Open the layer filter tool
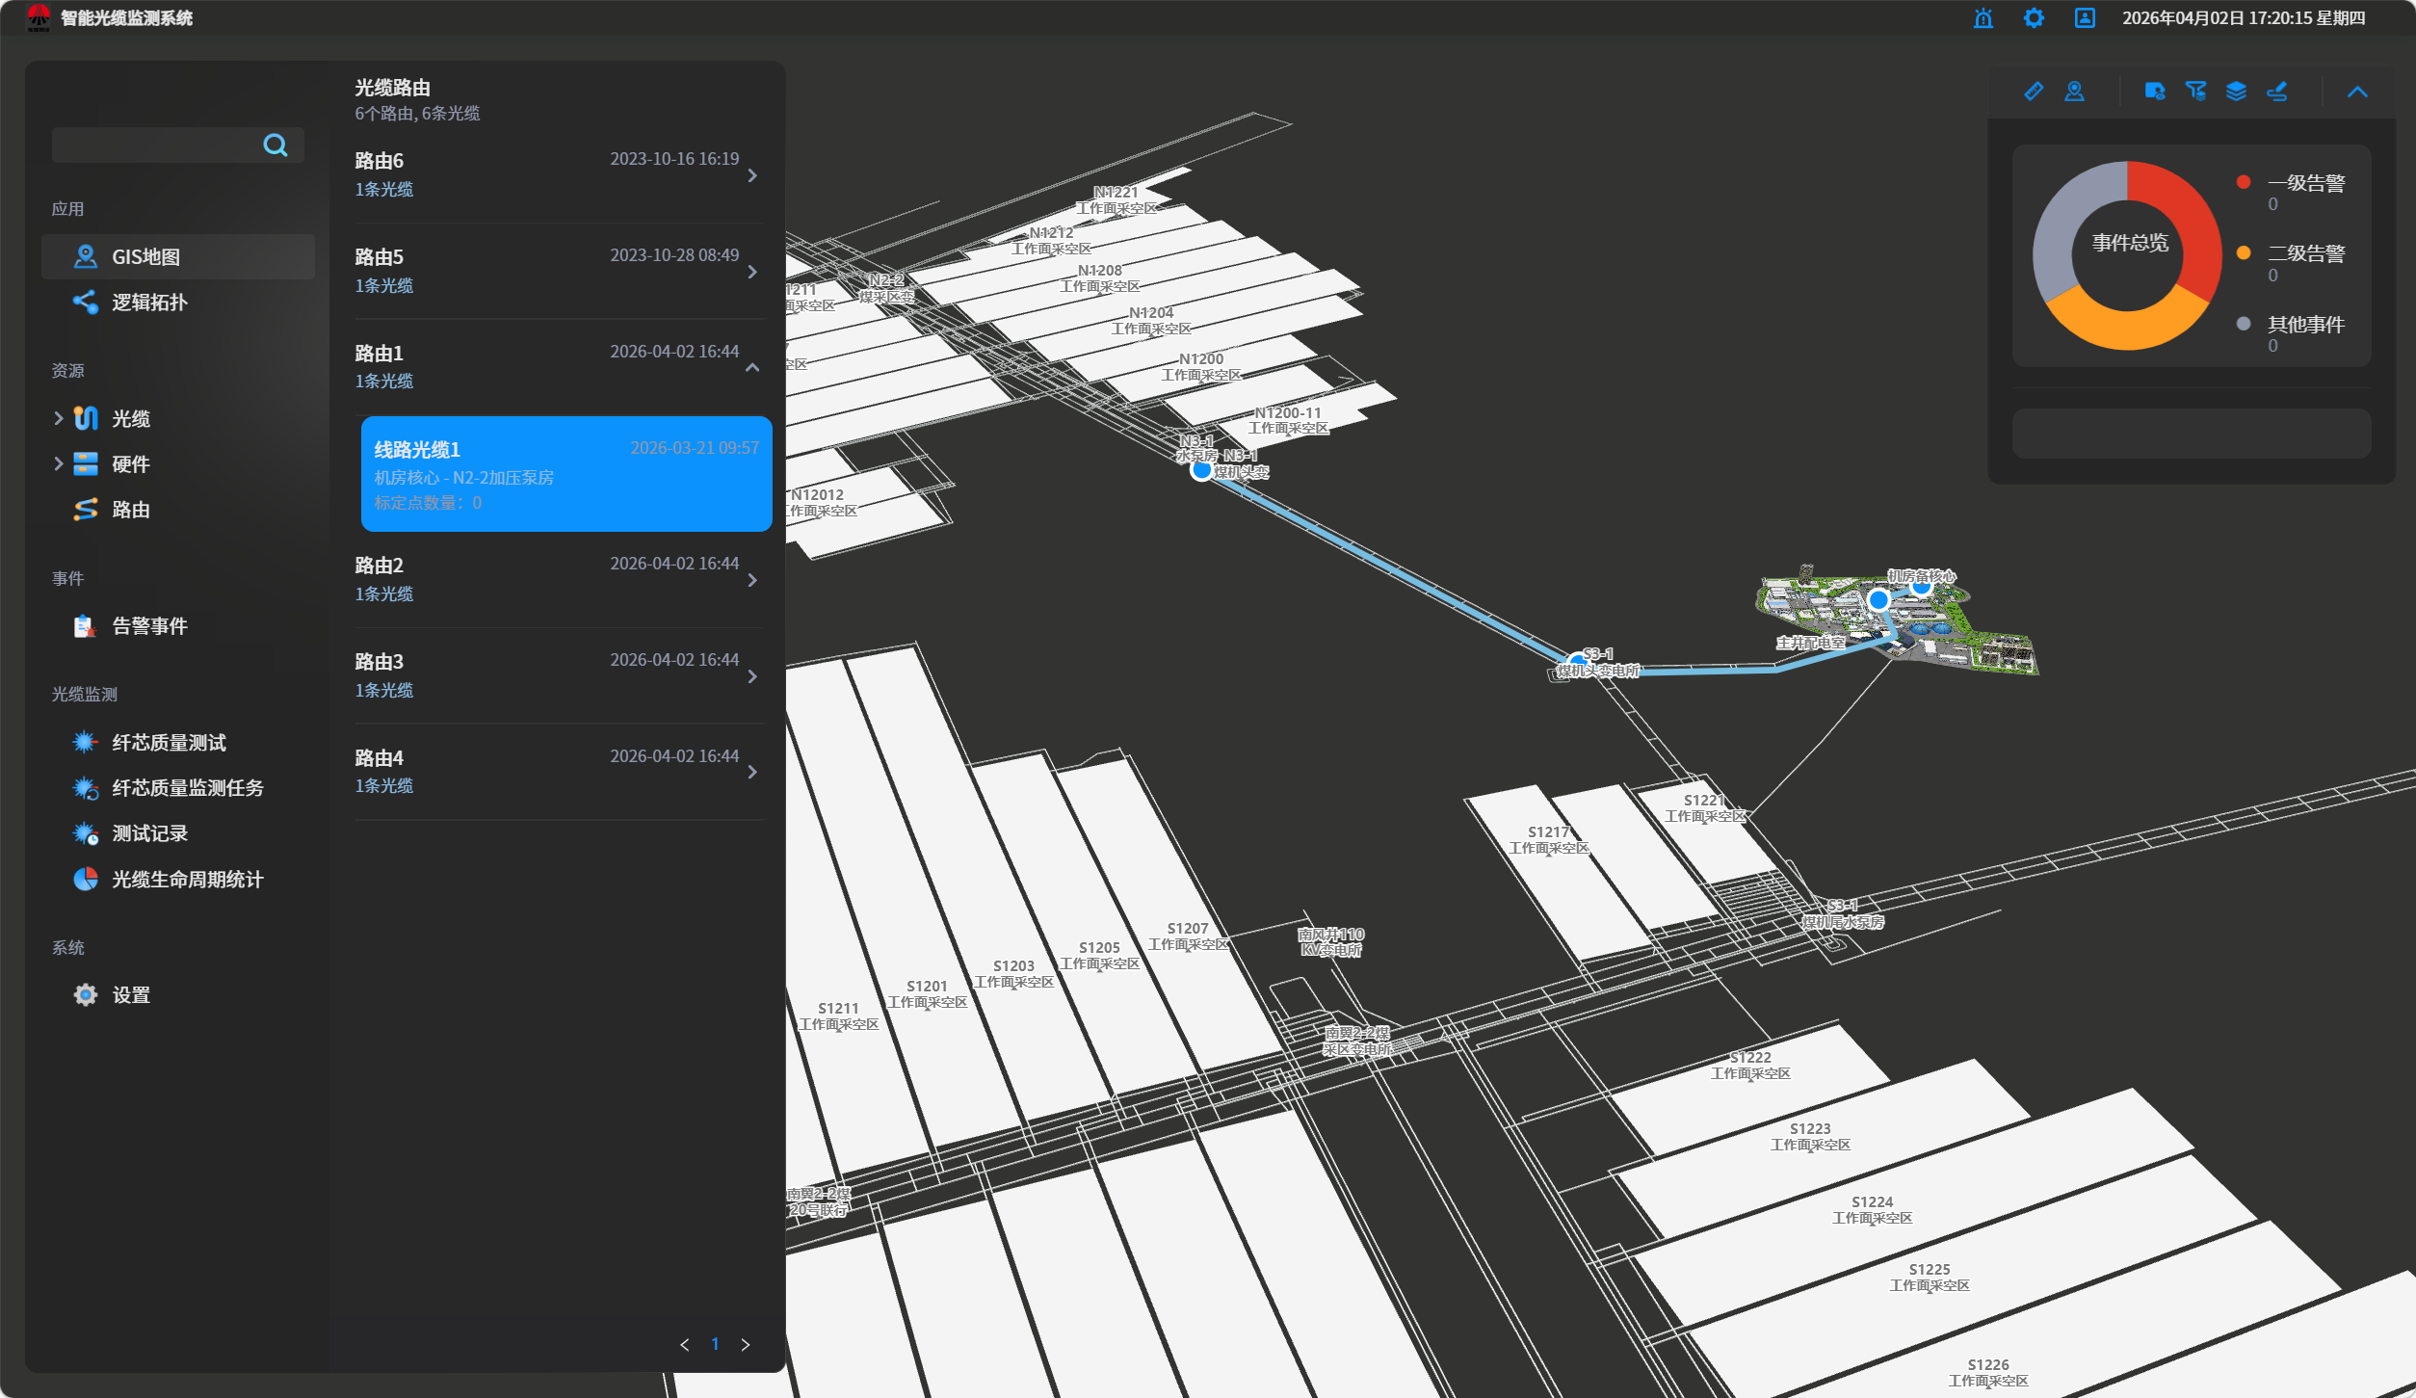The image size is (2416, 1398). (2195, 92)
